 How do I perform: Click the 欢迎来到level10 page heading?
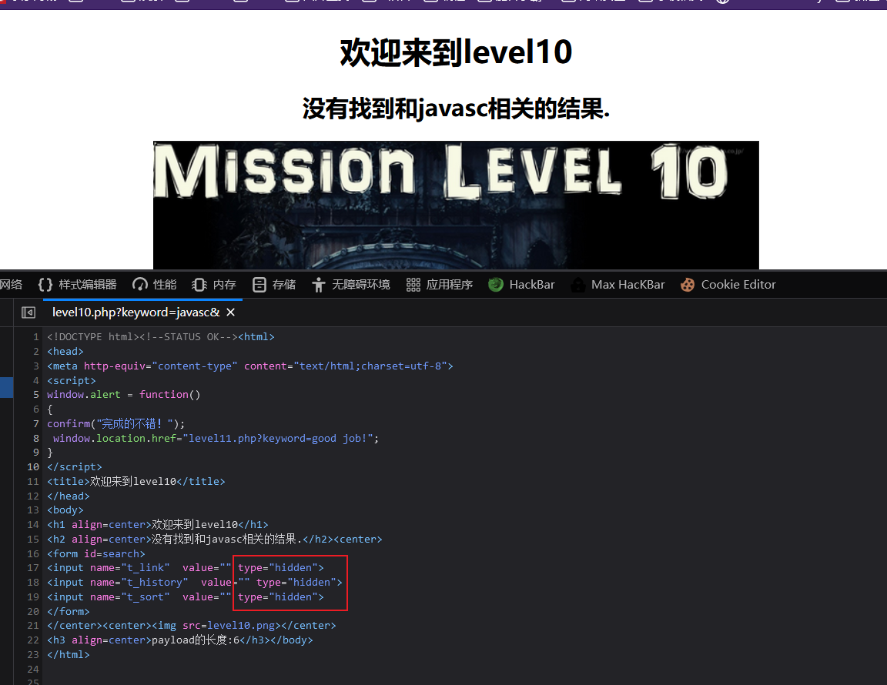[456, 52]
